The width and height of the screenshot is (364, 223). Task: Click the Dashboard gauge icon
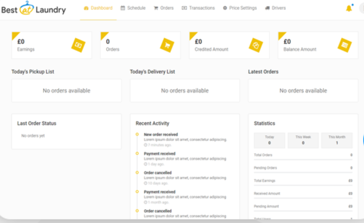click(x=86, y=8)
